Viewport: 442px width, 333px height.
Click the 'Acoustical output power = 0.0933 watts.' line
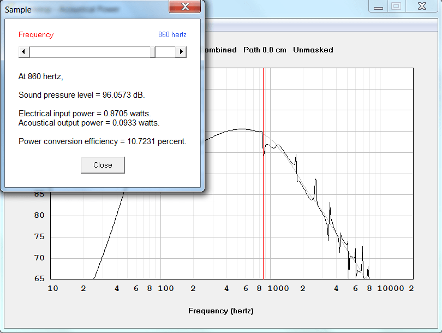pyautogui.click(x=89, y=123)
